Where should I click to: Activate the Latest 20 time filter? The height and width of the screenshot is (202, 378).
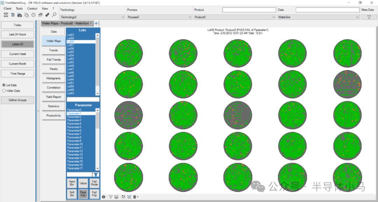coord(17,44)
